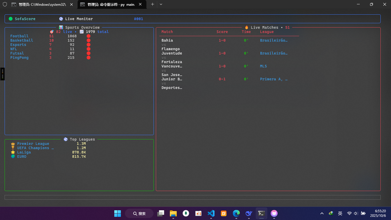Click the shield icon in the title bar
391x220 pixels.
click(5, 4)
